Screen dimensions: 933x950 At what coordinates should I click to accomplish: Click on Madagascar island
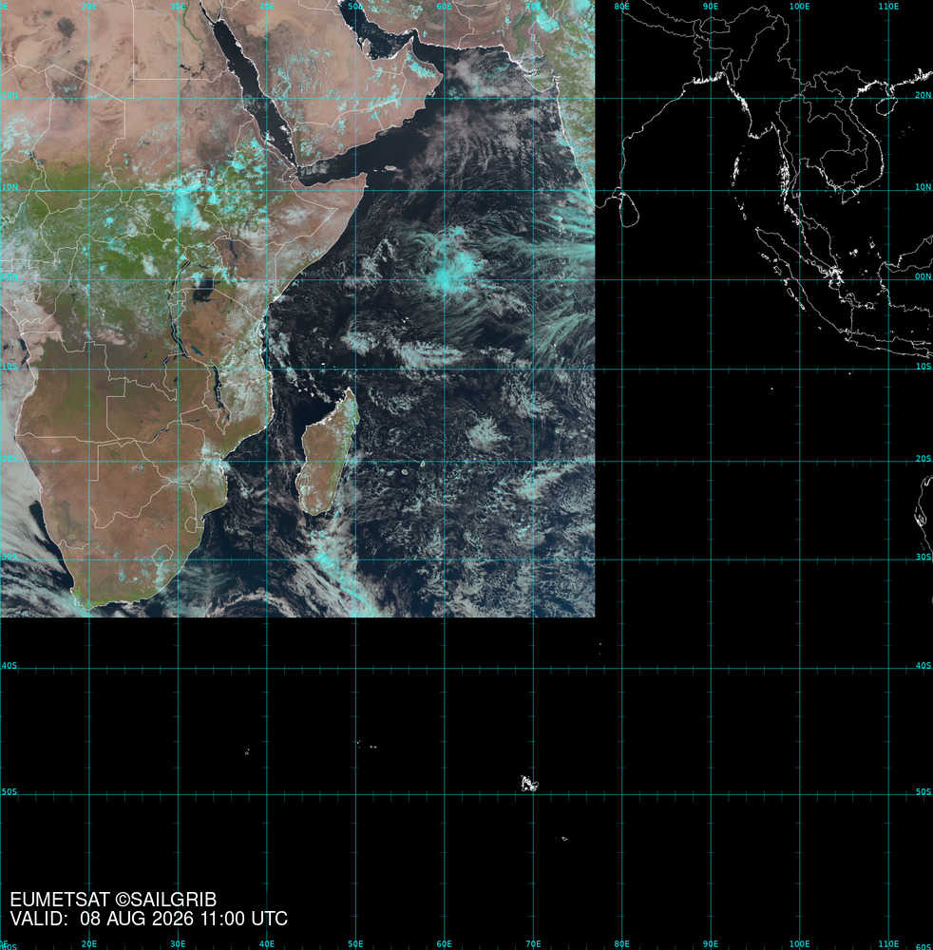click(x=327, y=452)
